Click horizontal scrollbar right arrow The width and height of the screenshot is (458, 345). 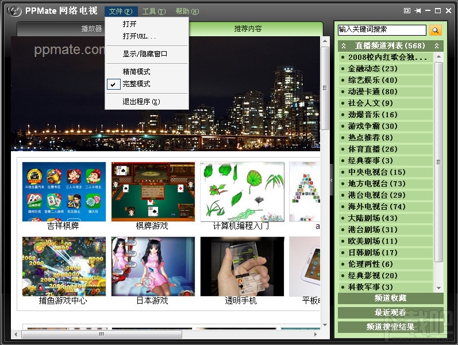pos(315,334)
